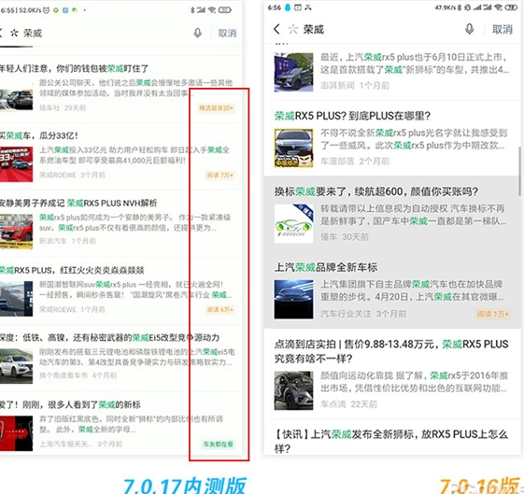This screenshot has width=524, height=494.
Task: Tap source 荣威ROEWE 3个月前
Action: click(72, 175)
